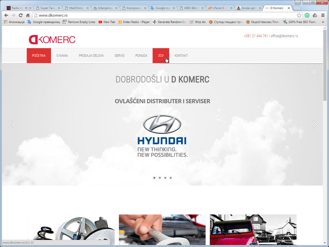Open a new tab with the new tab button
Viewport: 329px width, 247px height.
tap(297, 8)
